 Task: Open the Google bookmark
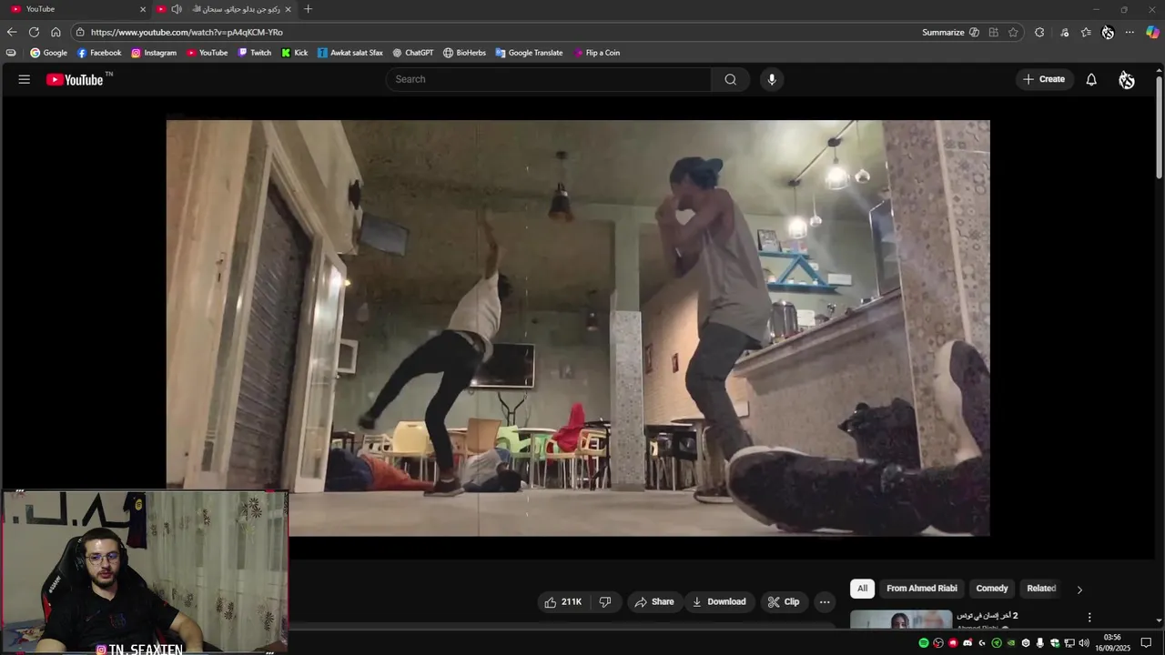pos(48,53)
